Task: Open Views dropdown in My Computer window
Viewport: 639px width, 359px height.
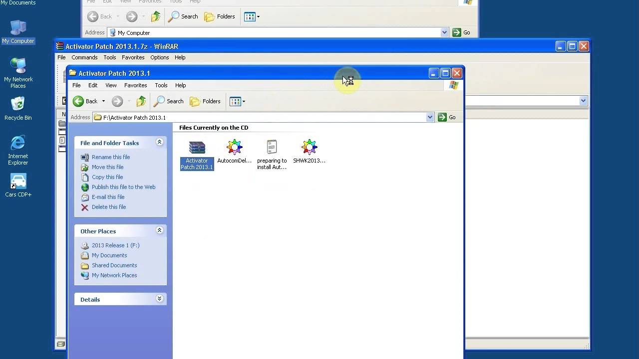Action: pyautogui.click(x=252, y=16)
